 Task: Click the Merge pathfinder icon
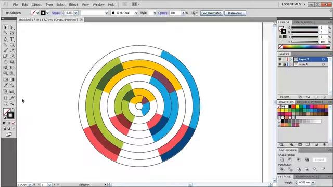299,169
